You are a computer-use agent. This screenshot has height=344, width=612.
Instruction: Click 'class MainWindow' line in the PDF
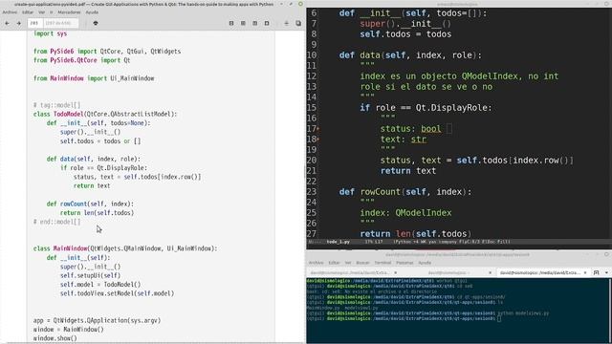click(125, 248)
